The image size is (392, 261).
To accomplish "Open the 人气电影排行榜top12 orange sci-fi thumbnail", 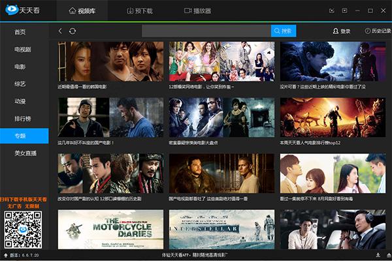I will 333,117.
